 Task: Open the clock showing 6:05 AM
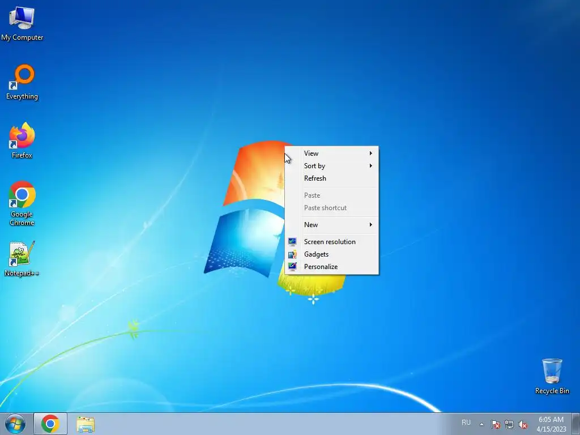[x=551, y=424]
